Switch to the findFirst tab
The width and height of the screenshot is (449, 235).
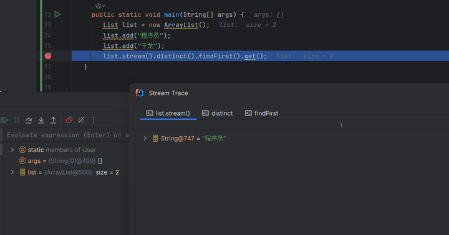[x=261, y=113]
